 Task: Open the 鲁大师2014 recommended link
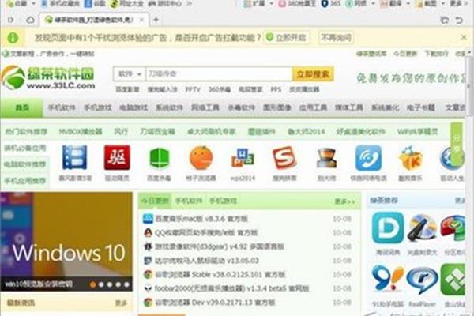pos(306,132)
